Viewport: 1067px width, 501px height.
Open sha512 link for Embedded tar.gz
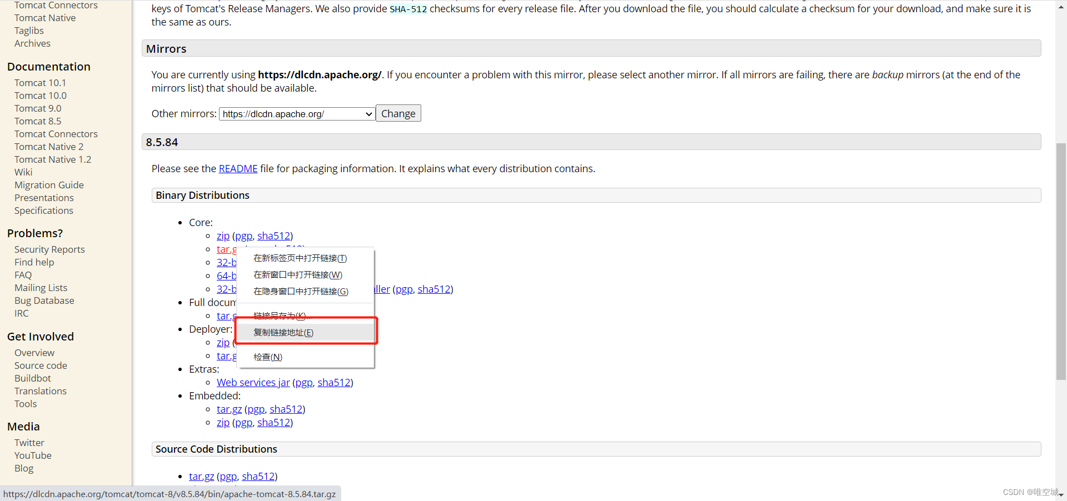[x=286, y=409]
